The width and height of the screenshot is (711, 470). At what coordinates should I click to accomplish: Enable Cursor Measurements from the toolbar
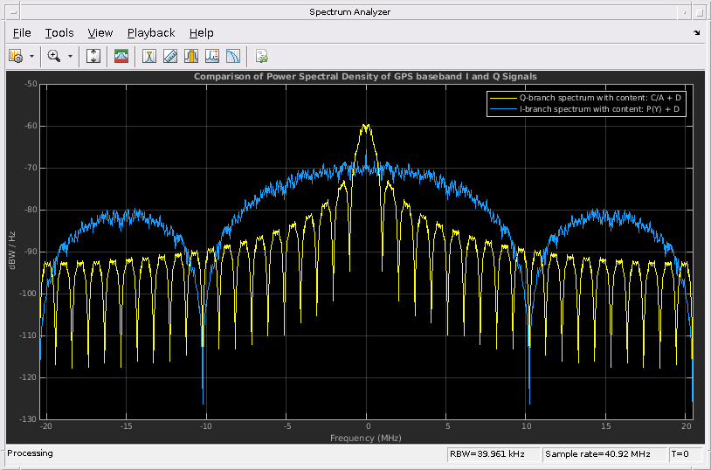(x=149, y=57)
